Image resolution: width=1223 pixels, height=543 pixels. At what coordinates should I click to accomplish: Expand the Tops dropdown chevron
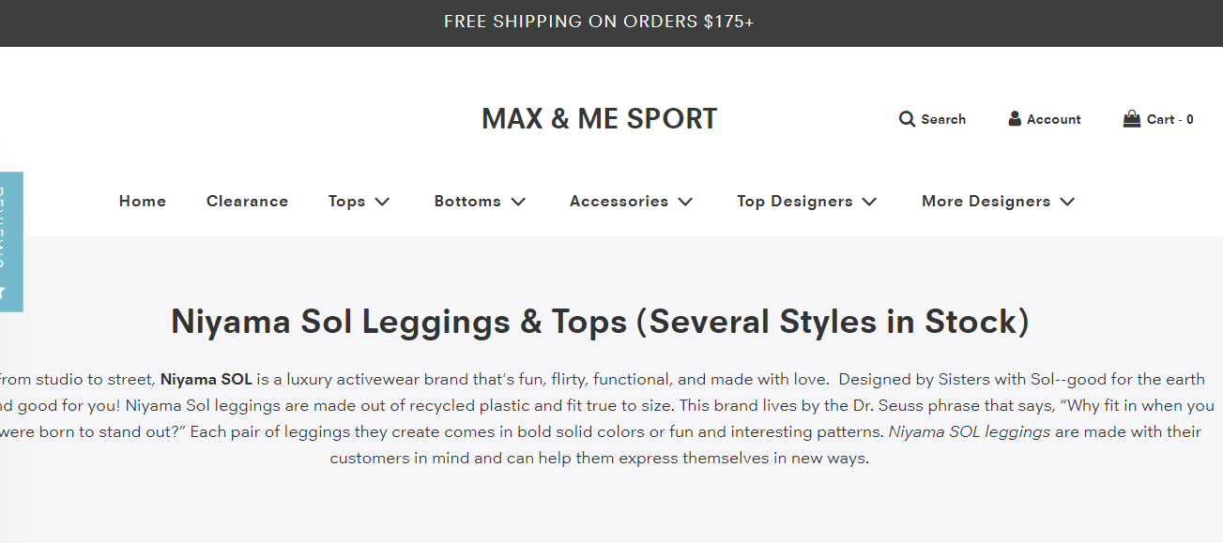click(x=382, y=202)
